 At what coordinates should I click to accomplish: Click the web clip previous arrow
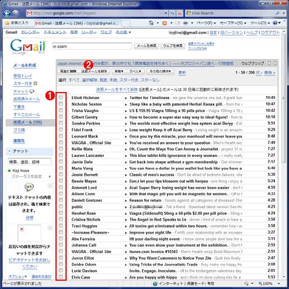(269, 63)
